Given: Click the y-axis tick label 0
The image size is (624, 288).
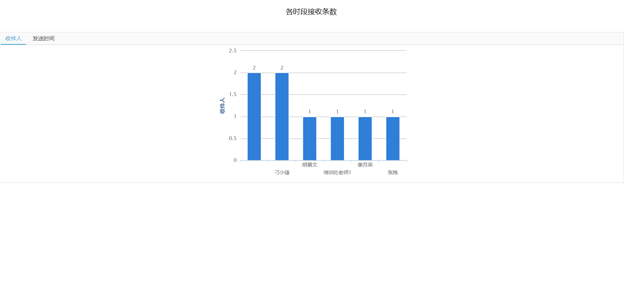Looking at the screenshot, I should [235, 160].
